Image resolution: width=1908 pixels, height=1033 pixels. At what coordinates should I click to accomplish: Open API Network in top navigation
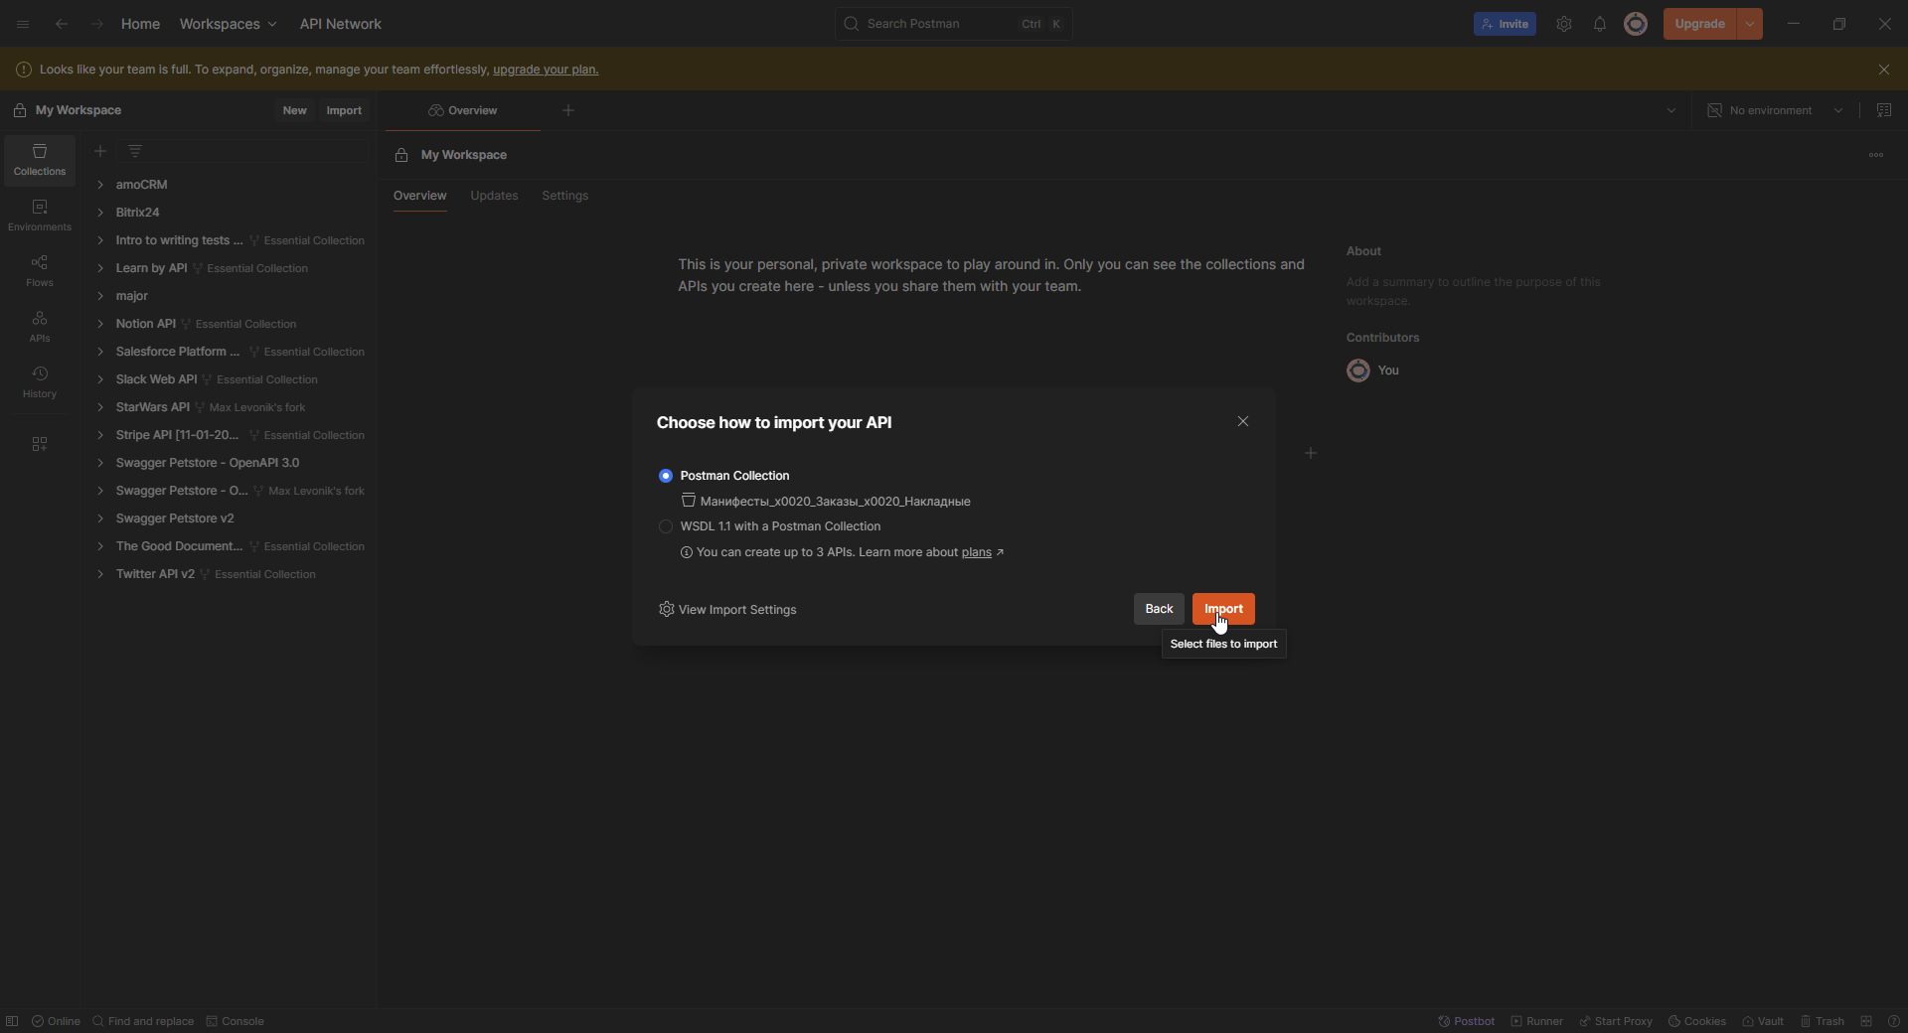point(340,24)
